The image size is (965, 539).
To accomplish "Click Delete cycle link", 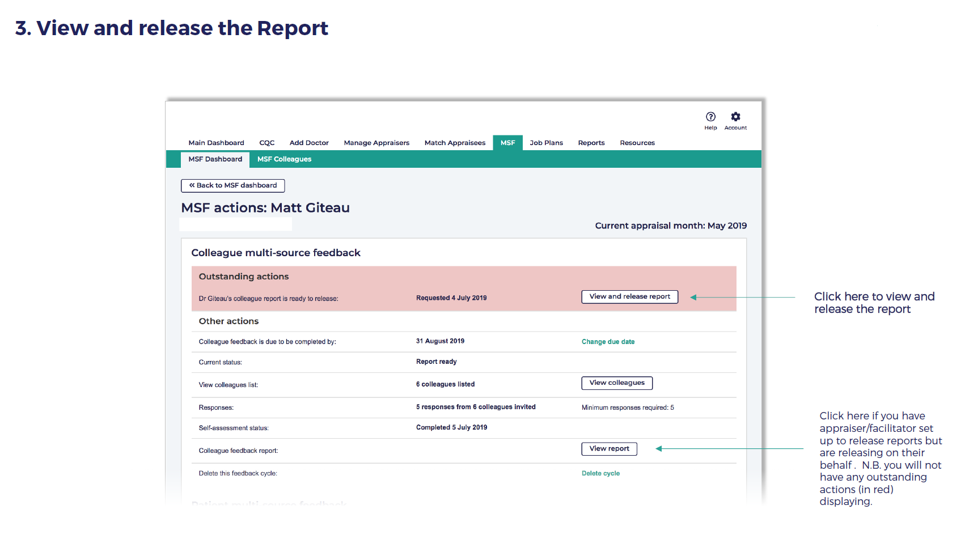I will pyautogui.click(x=600, y=473).
